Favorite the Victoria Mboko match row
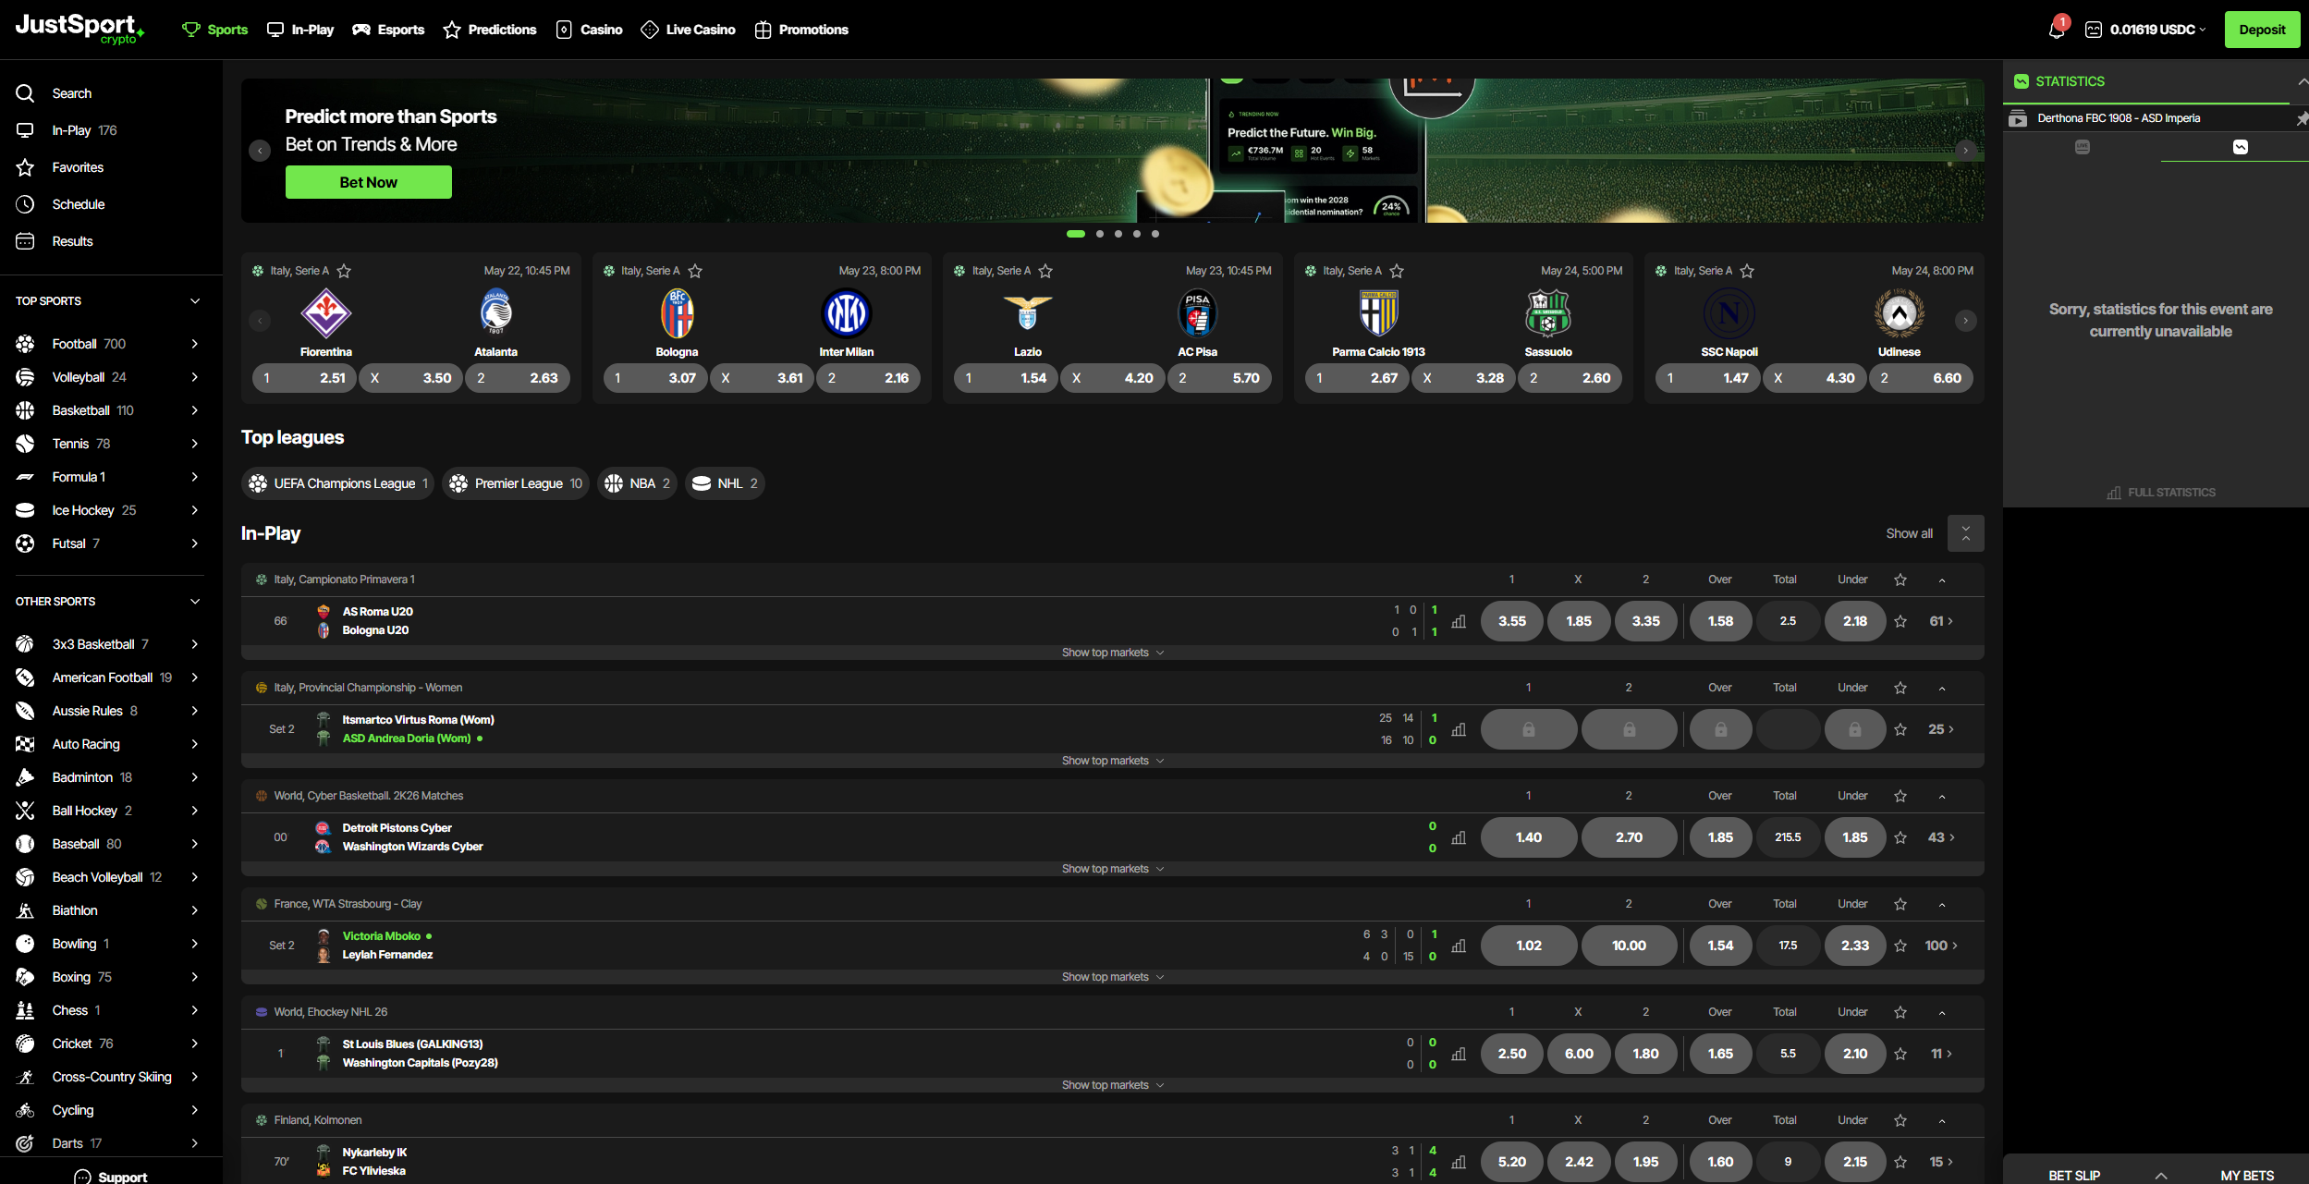Screen dimensions: 2309x1184 [1900, 946]
